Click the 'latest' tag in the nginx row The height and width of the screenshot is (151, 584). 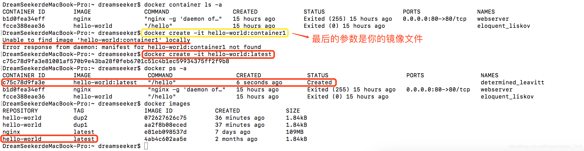[x=84, y=132]
